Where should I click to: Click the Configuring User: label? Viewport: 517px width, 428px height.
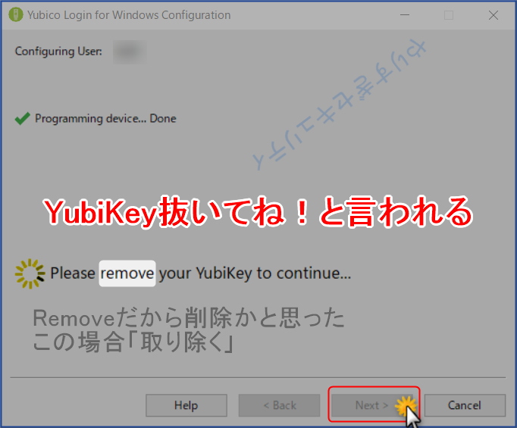pyautogui.click(x=58, y=52)
